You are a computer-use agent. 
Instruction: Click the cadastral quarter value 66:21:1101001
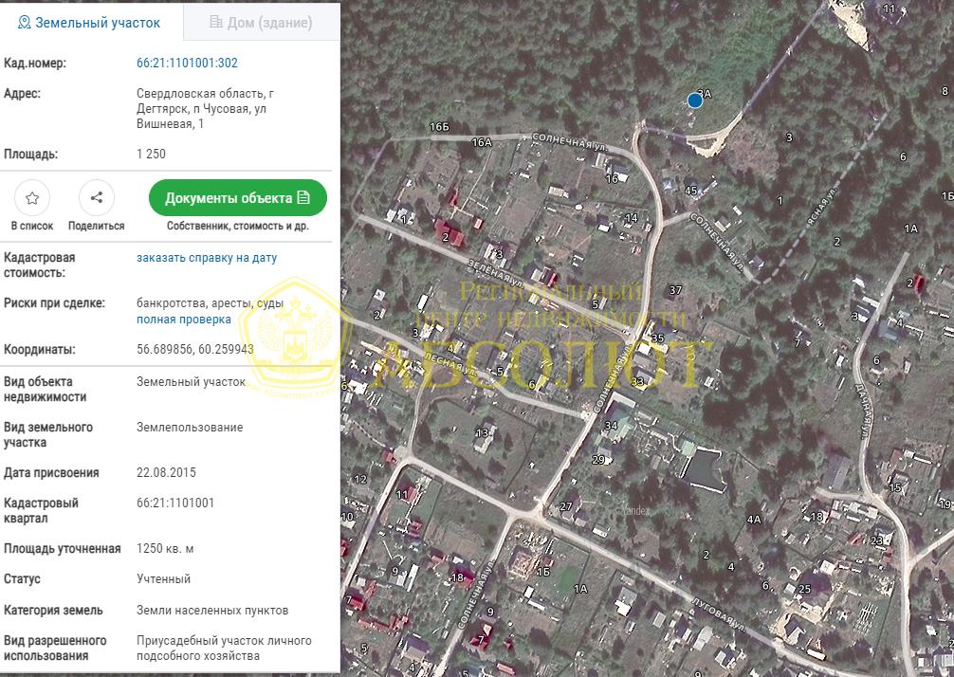tap(175, 503)
